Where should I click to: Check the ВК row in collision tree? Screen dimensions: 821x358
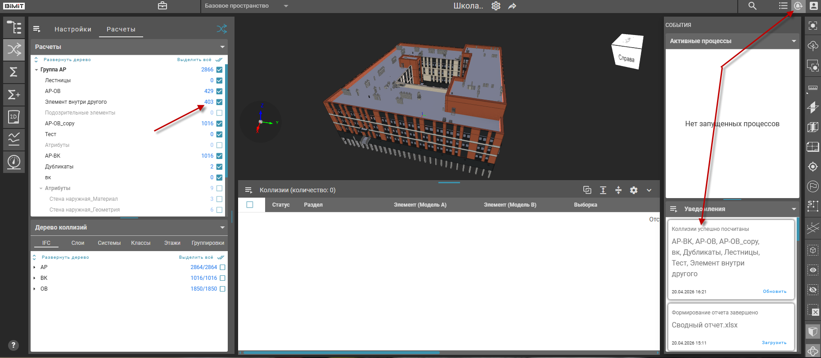click(x=222, y=278)
